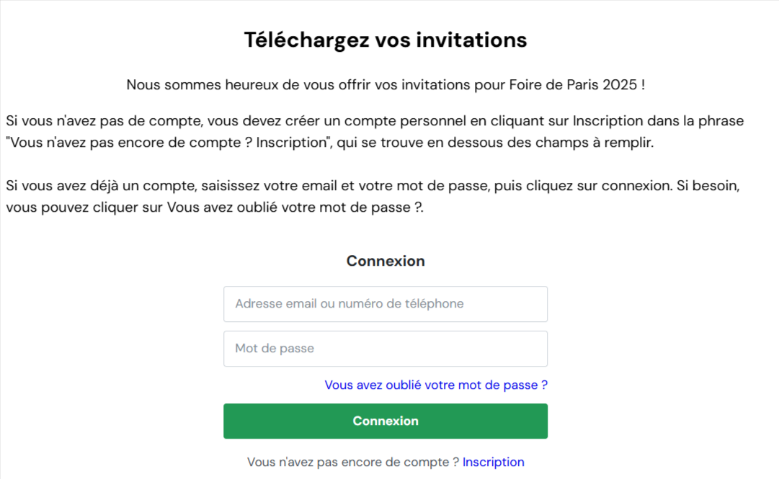Open the Inscription link to create an account
Image resolution: width=779 pixels, height=479 pixels.
pyautogui.click(x=493, y=462)
